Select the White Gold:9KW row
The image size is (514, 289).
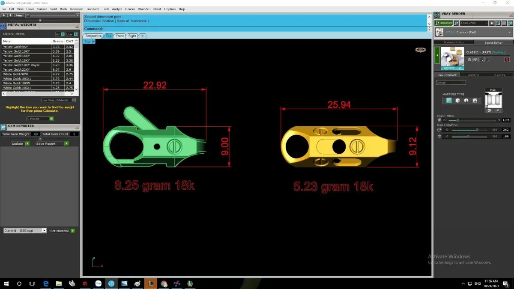[x=38, y=74]
